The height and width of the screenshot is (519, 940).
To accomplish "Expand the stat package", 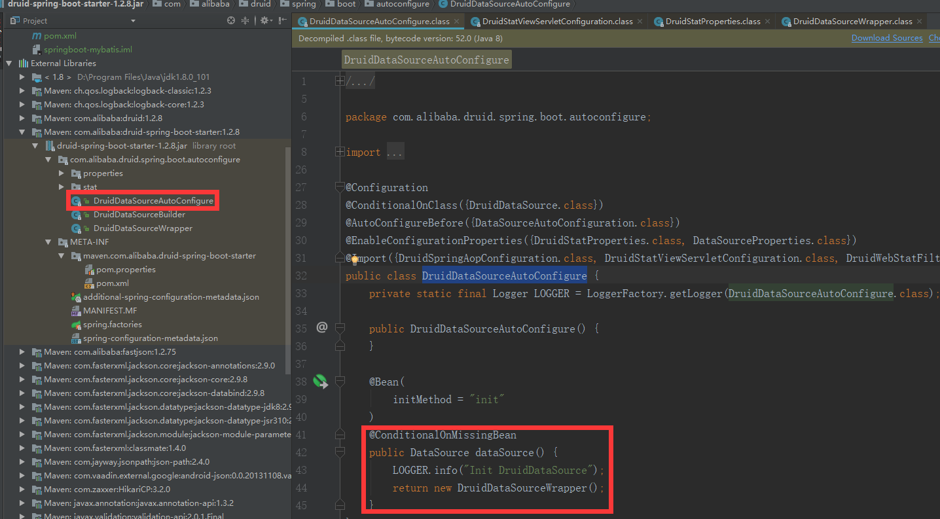I will pyautogui.click(x=62, y=187).
